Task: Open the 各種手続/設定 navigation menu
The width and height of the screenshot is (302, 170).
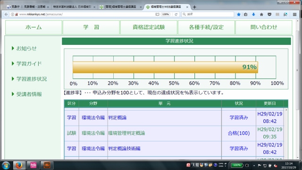Action: coord(206,27)
